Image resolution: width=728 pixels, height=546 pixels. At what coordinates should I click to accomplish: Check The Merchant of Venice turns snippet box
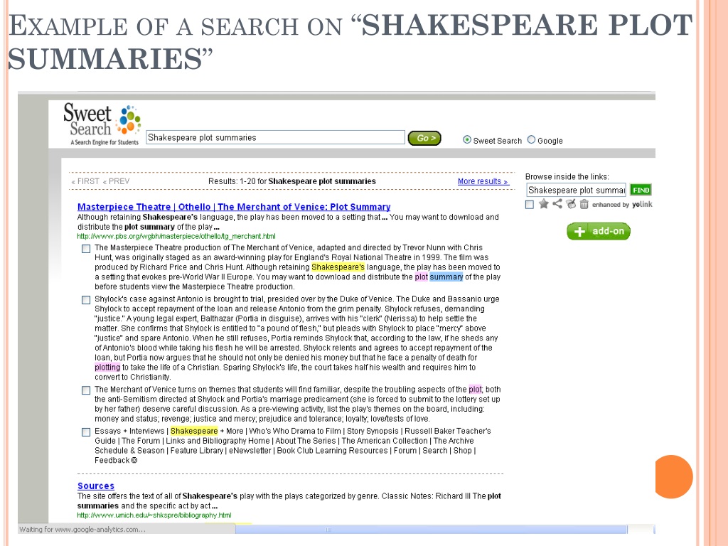pyautogui.click(x=86, y=390)
